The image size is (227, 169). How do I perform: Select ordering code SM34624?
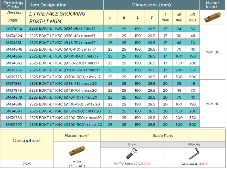[x=14, y=36]
